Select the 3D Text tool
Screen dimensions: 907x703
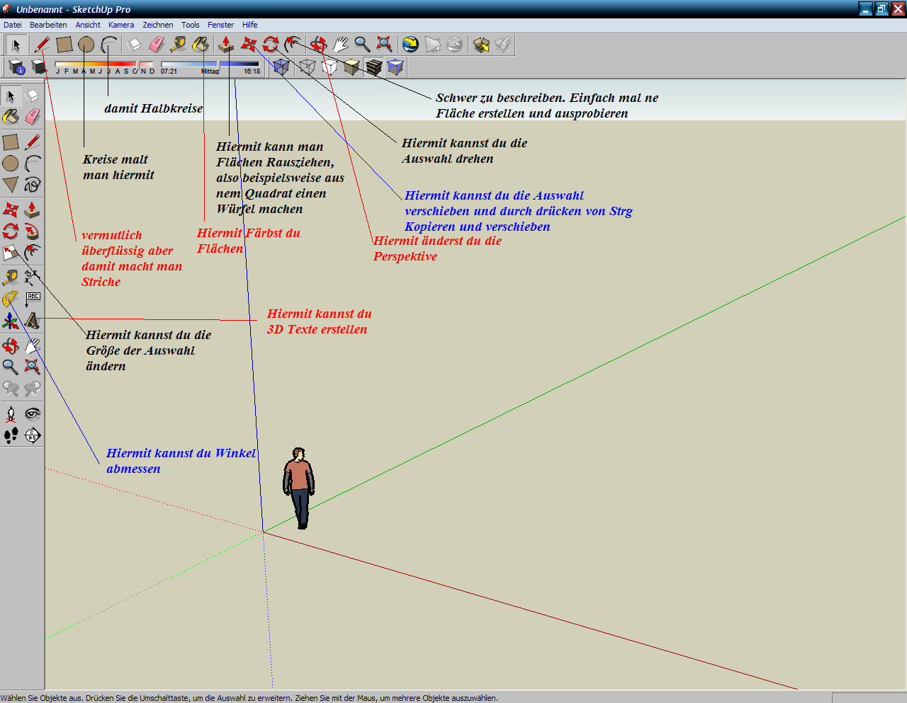pos(33,321)
